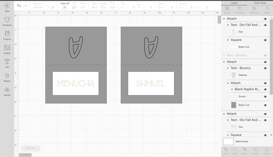This screenshot has height=157, width=273.
Task: Open the Edit scissors tool
Action: click(x=74, y=7)
